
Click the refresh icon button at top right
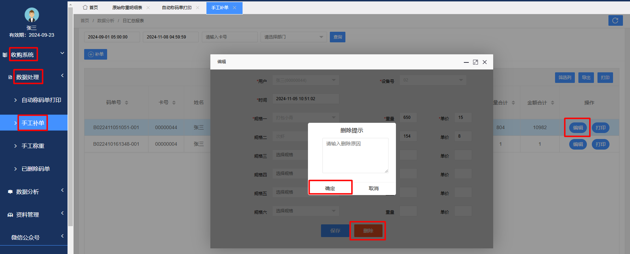pos(615,20)
